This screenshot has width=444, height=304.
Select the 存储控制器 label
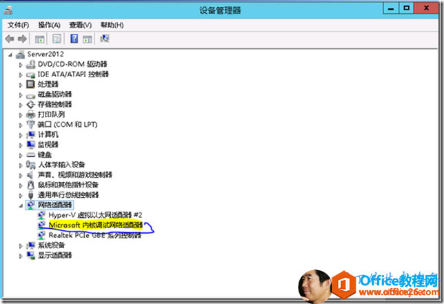point(54,105)
